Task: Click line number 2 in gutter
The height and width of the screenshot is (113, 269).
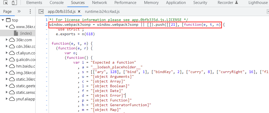Action: coord(47,25)
